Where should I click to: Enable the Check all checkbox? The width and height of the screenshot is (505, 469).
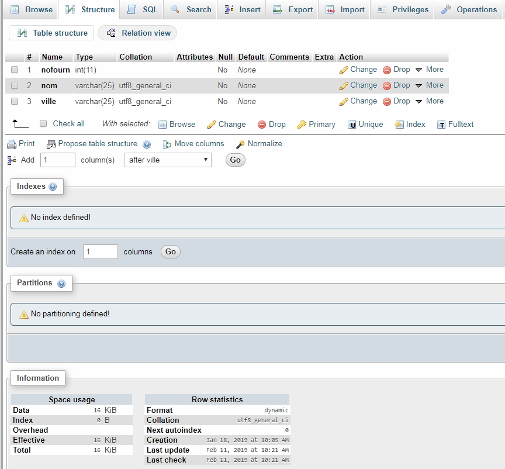43,123
